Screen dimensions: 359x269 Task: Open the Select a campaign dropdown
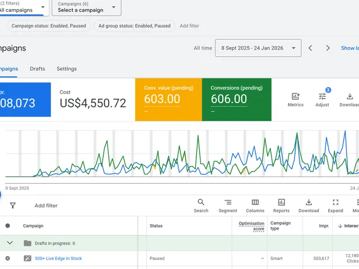[x=86, y=7]
